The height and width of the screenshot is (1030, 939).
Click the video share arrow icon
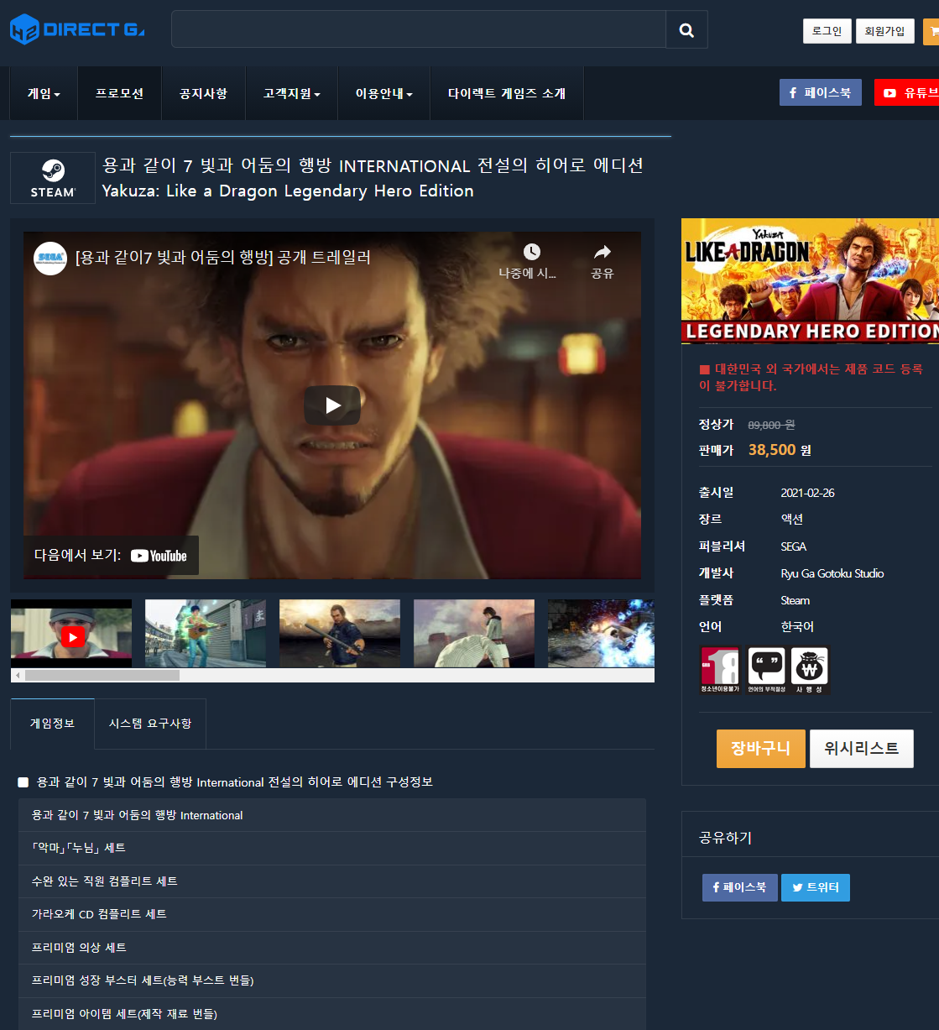coord(602,252)
